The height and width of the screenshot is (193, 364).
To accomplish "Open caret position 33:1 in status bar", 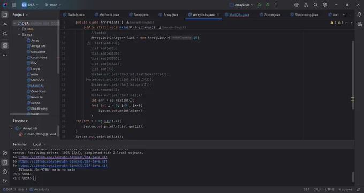I will pos(306,189).
